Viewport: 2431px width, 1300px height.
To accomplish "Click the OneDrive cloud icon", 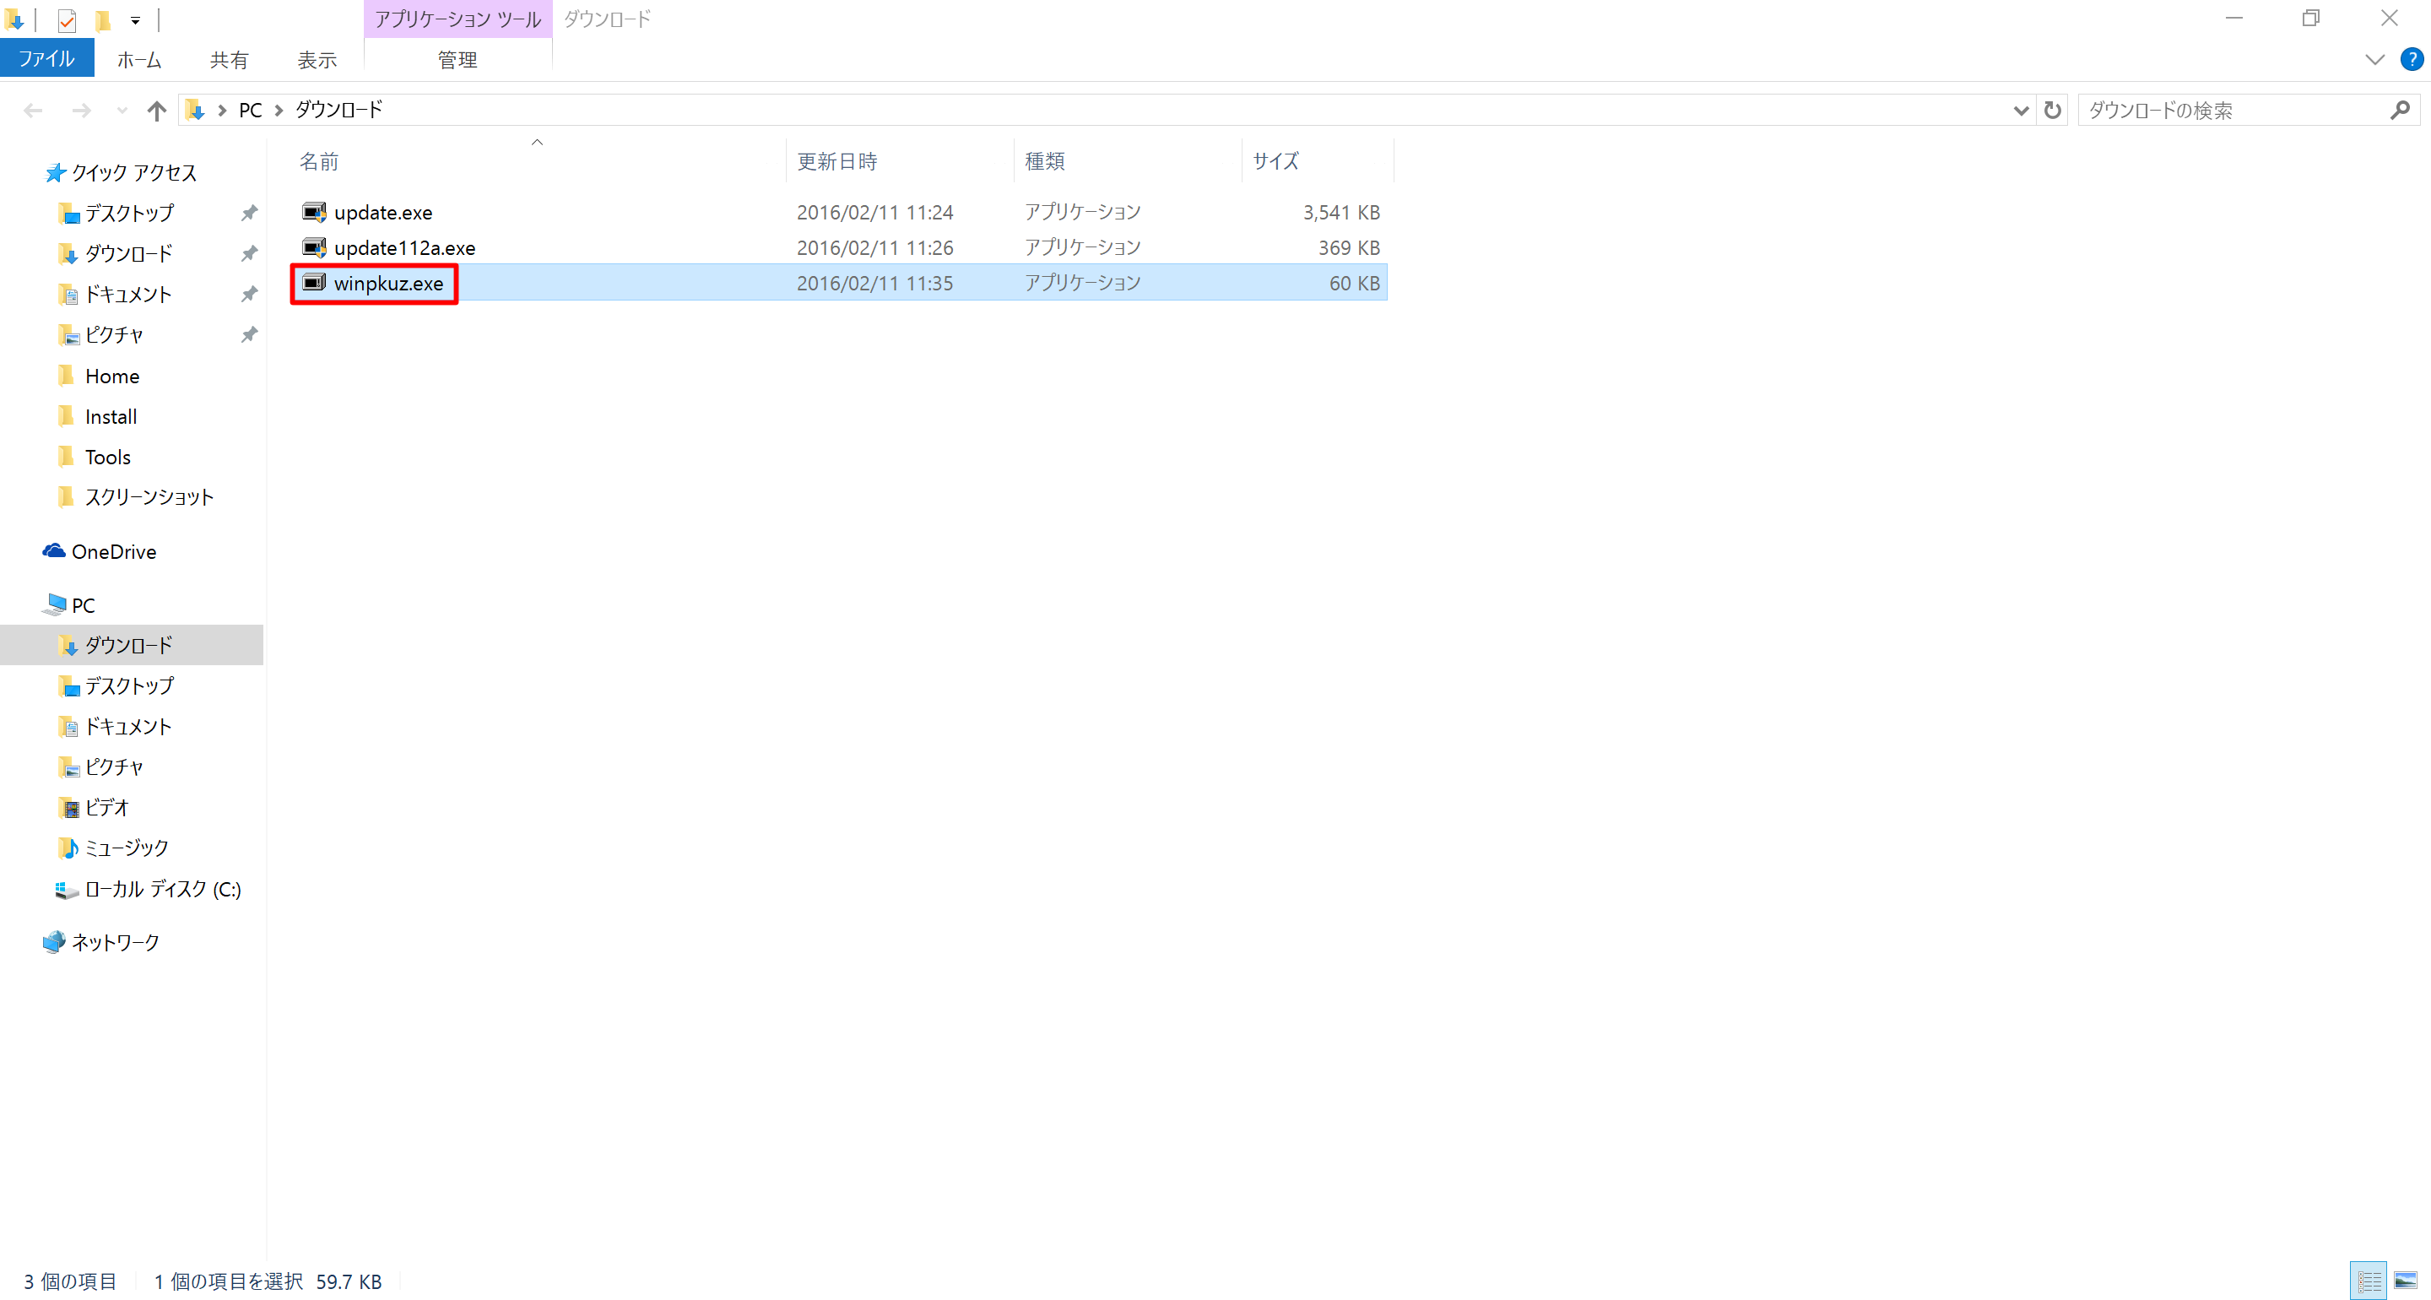I will point(54,550).
